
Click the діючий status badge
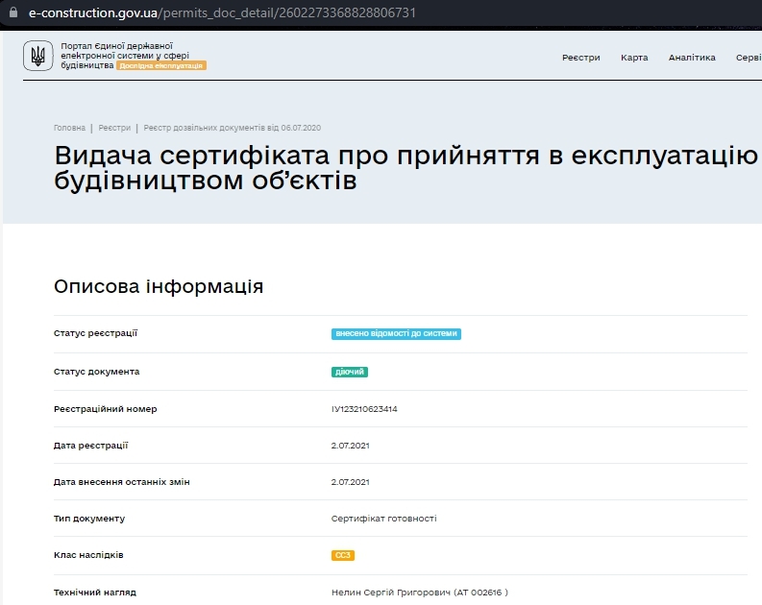tap(350, 372)
